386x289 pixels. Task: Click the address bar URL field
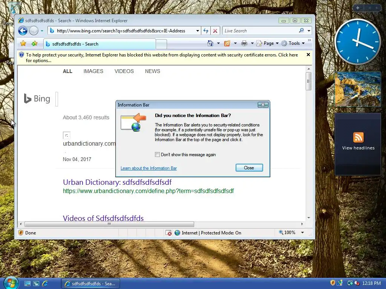click(124, 31)
